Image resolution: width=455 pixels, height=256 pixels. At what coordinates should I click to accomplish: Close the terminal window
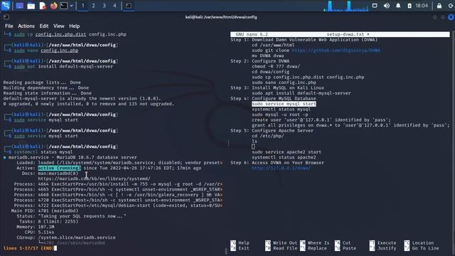click(x=451, y=17)
